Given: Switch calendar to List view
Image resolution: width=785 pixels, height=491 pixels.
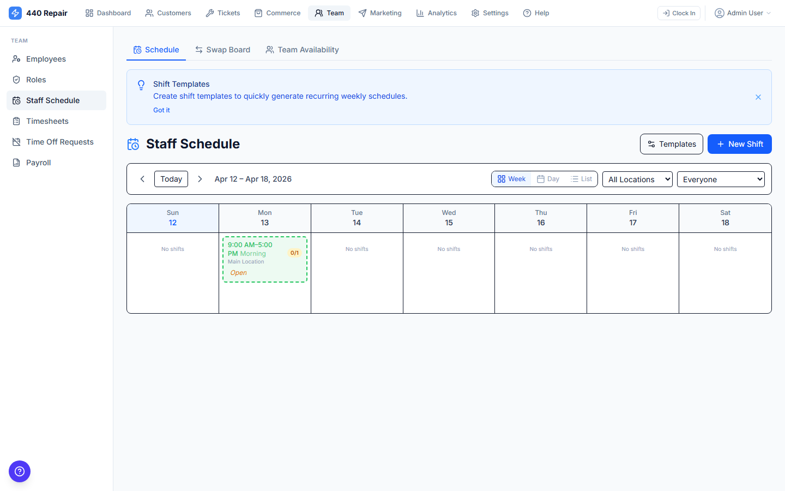Looking at the screenshot, I should tap(581, 178).
